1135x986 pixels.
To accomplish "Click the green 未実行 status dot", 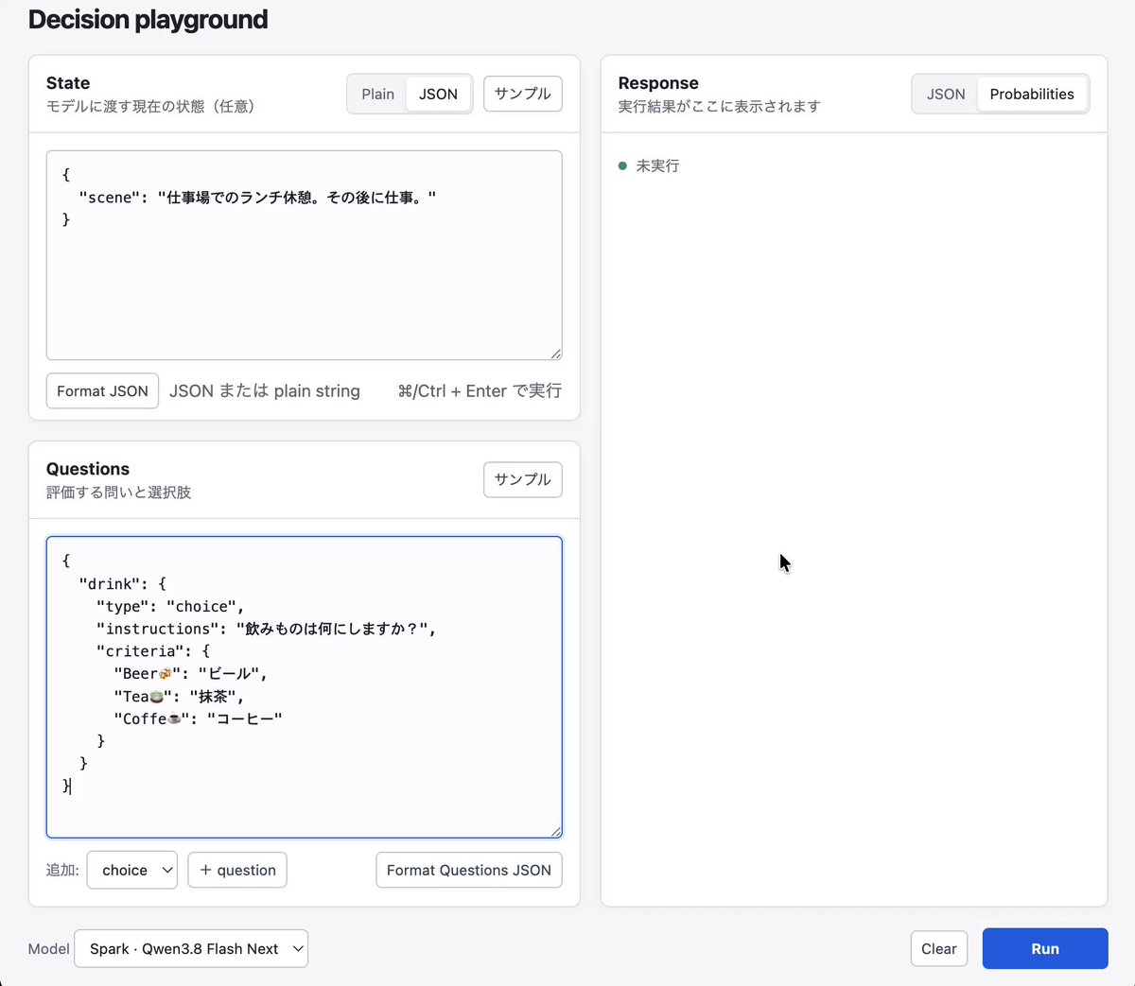I will tap(622, 165).
